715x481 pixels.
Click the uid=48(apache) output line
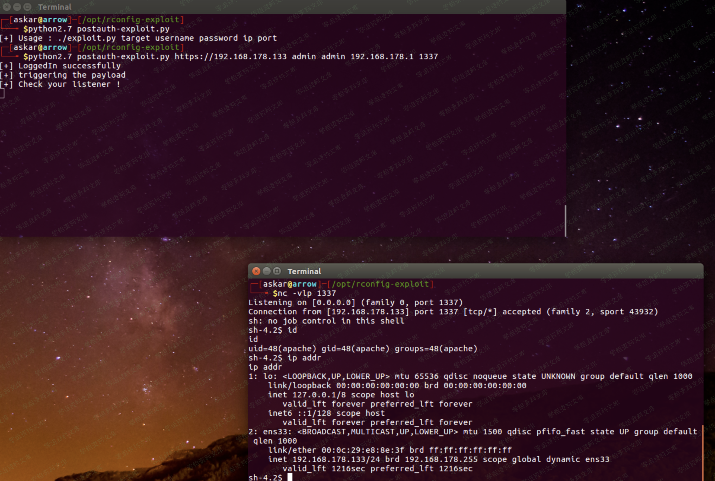click(363, 349)
